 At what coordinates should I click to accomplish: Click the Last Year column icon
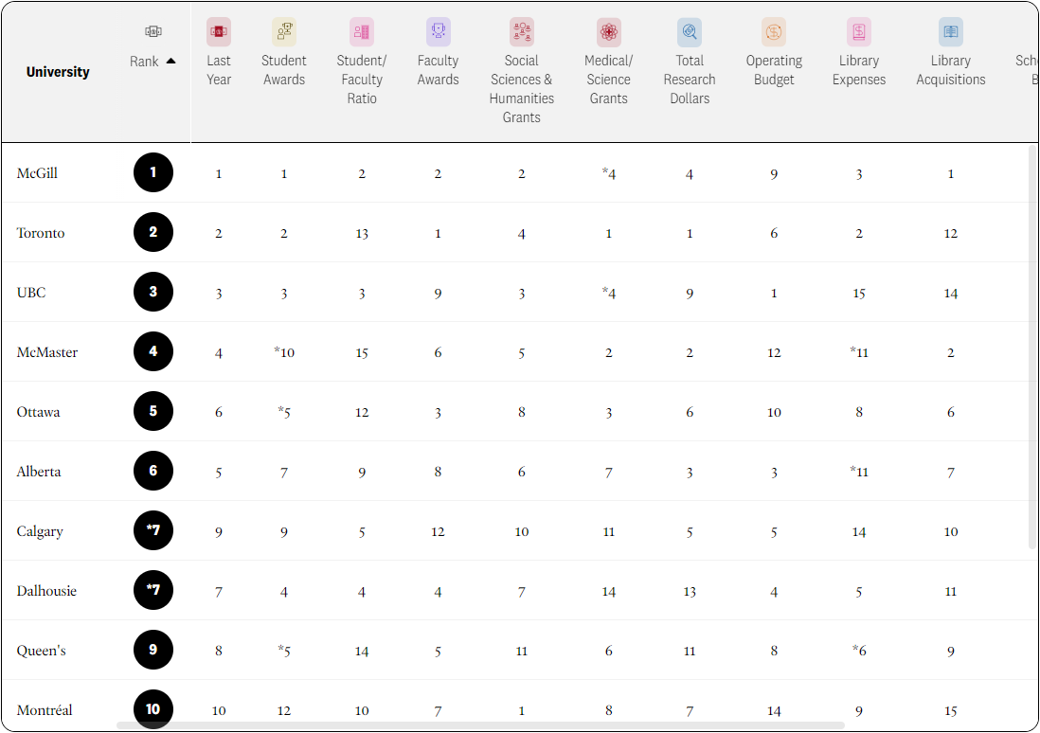[218, 31]
